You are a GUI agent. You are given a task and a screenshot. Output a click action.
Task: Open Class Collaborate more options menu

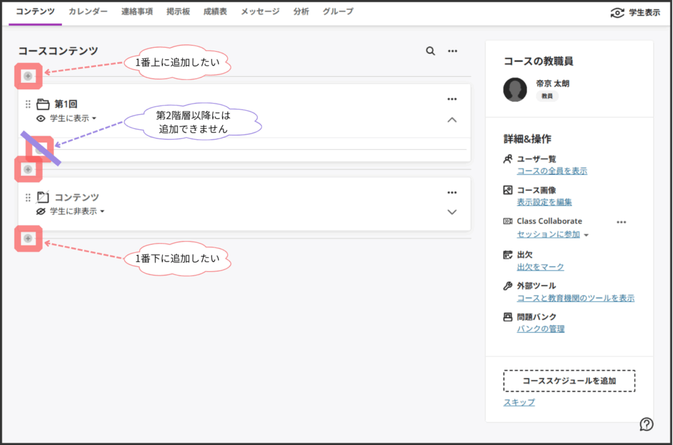[621, 222]
